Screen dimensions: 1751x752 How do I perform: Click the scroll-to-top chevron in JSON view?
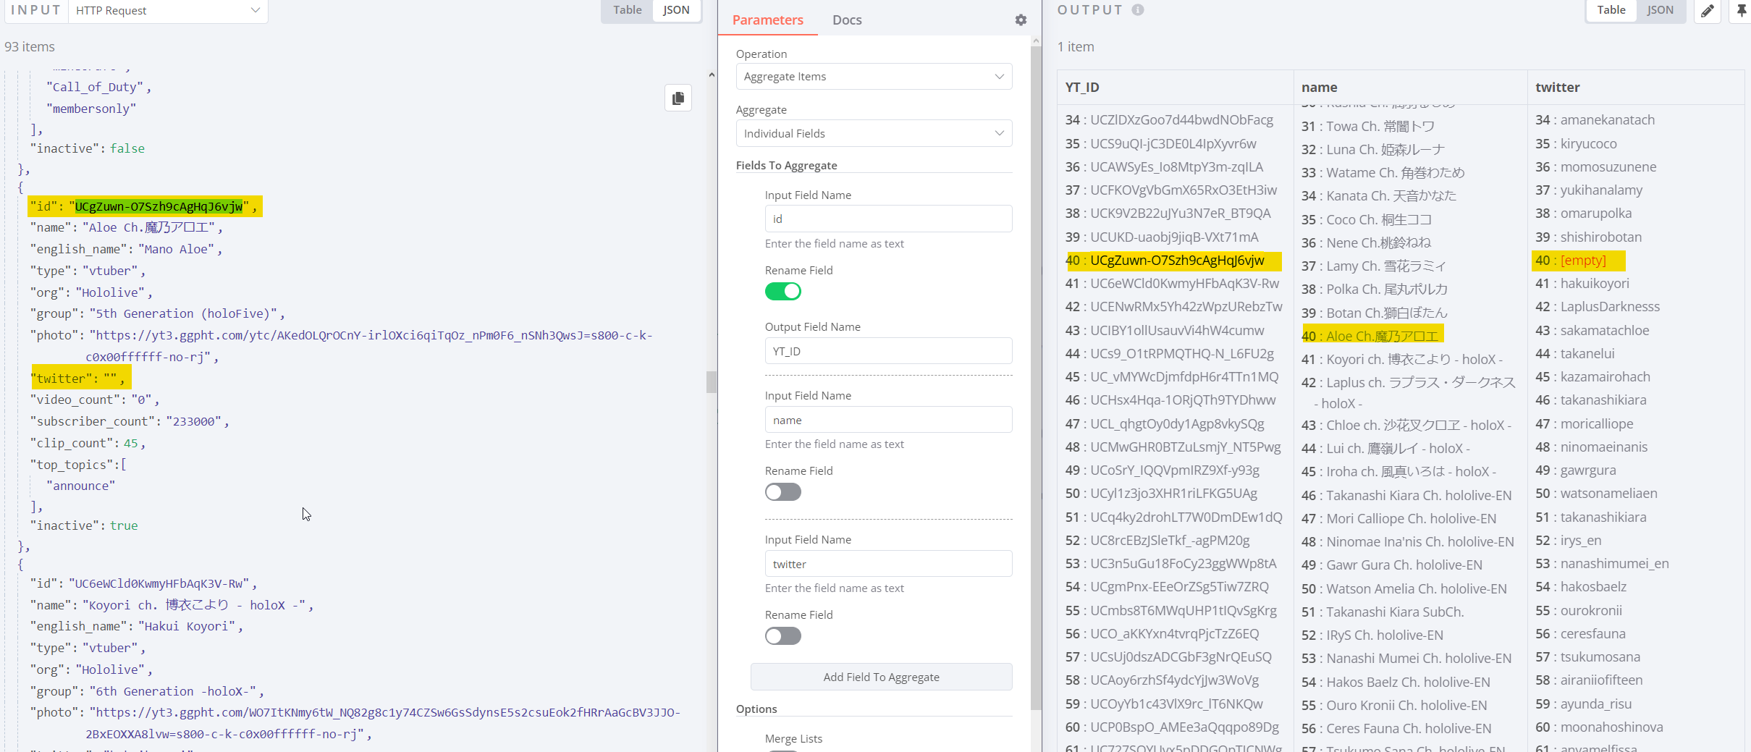coord(712,75)
